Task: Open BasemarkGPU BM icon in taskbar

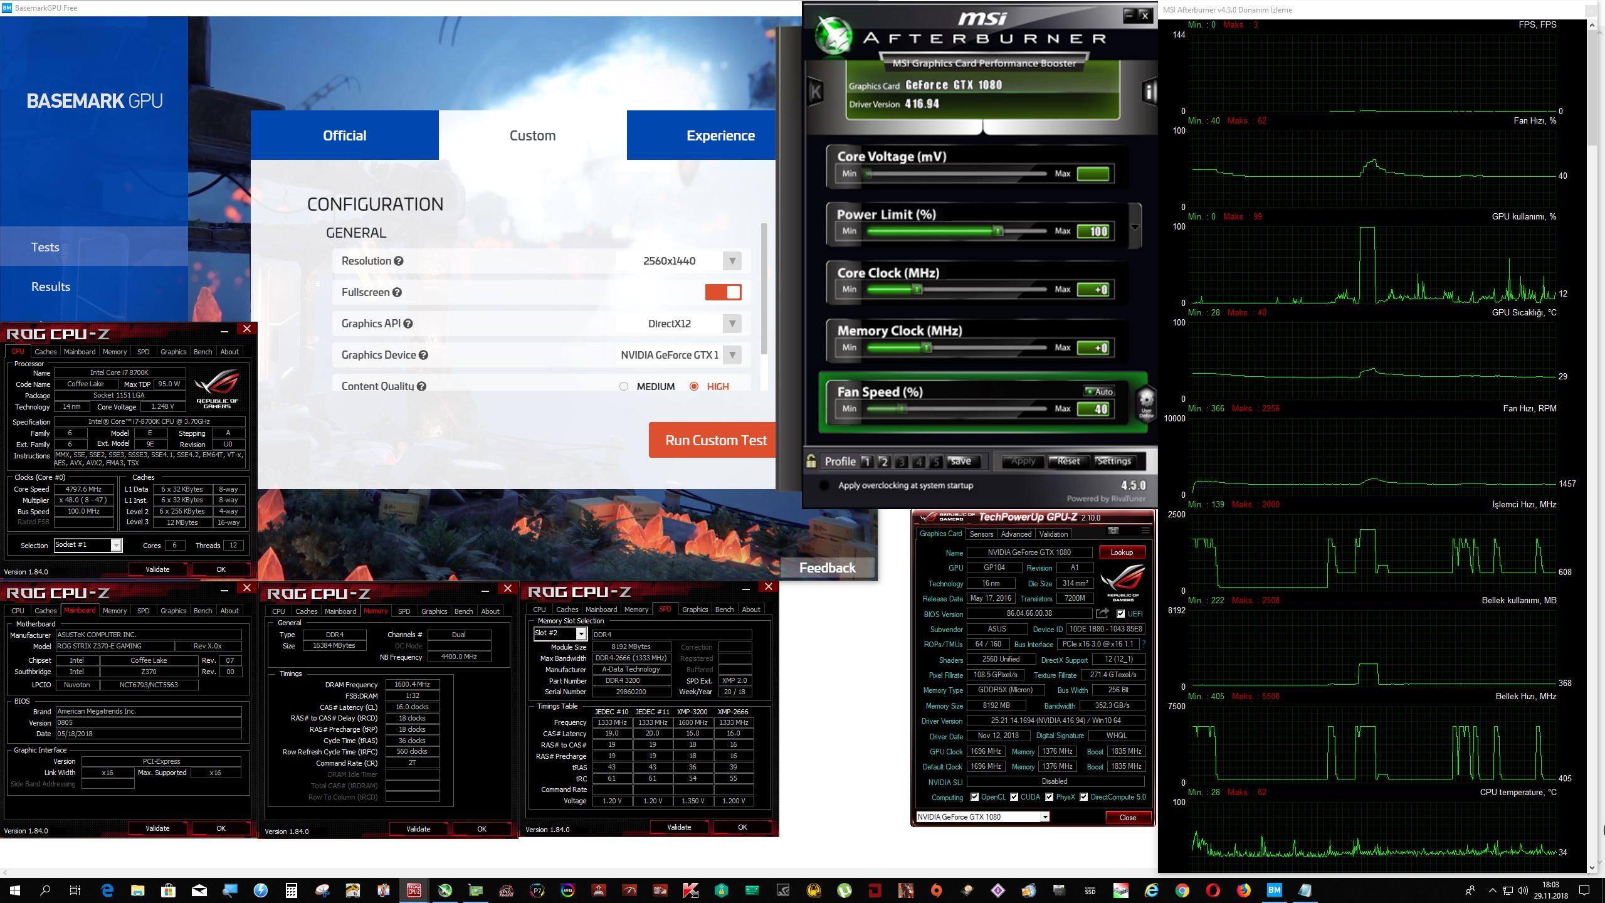Action: [x=1274, y=890]
